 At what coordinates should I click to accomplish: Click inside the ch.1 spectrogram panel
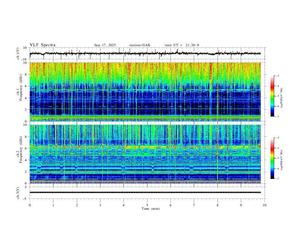145,92
